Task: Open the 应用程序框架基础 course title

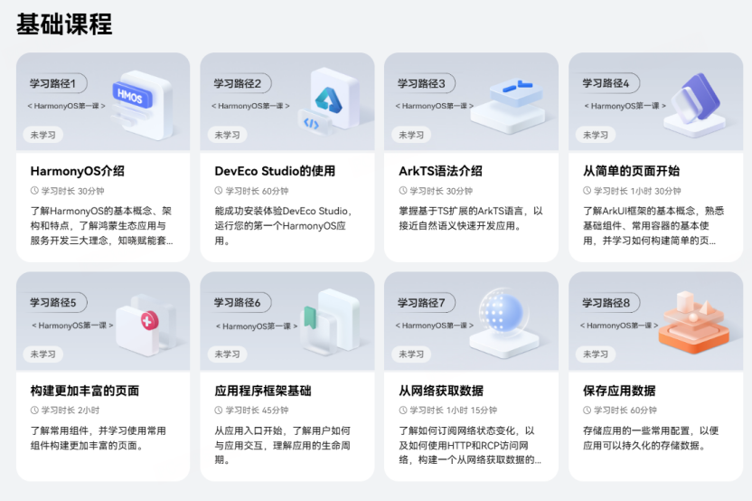Action: pos(263,390)
